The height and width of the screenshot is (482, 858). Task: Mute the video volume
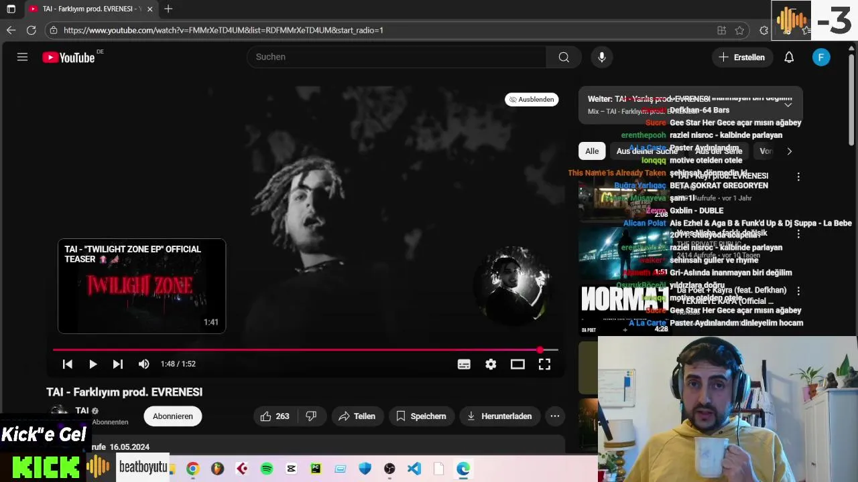point(143,364)
